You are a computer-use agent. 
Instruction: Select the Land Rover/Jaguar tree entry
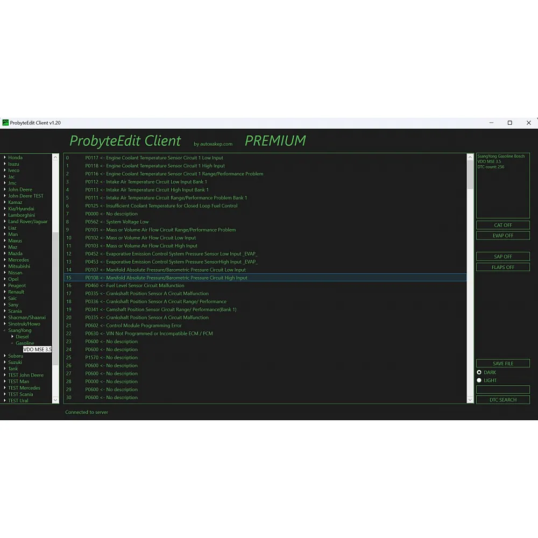click(x=27, y=222)
